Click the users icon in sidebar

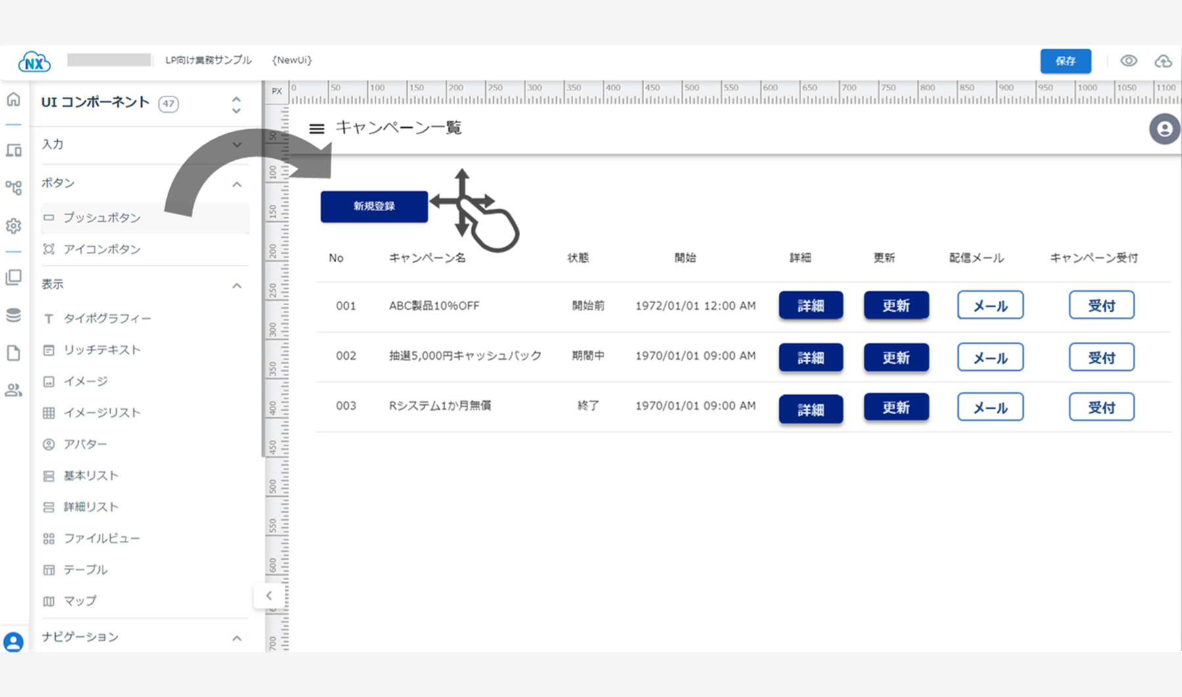14,390
